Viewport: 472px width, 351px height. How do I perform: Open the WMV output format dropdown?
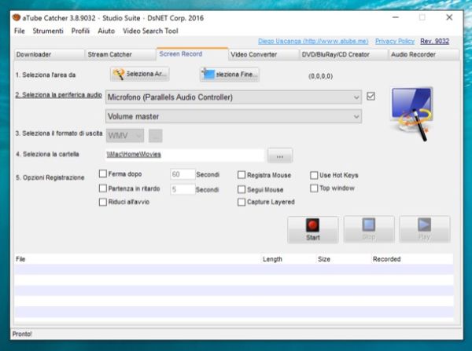[126, 135]
